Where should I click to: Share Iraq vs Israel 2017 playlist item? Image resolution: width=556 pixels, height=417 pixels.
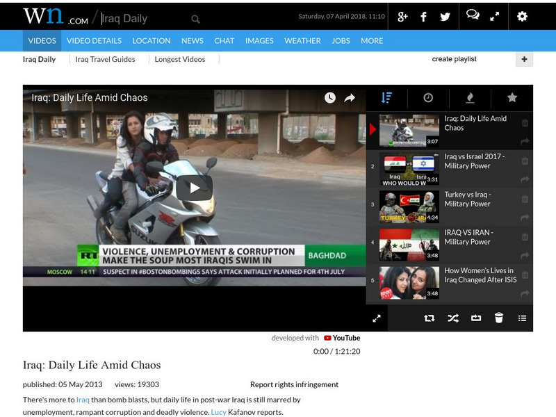point(525,179)
